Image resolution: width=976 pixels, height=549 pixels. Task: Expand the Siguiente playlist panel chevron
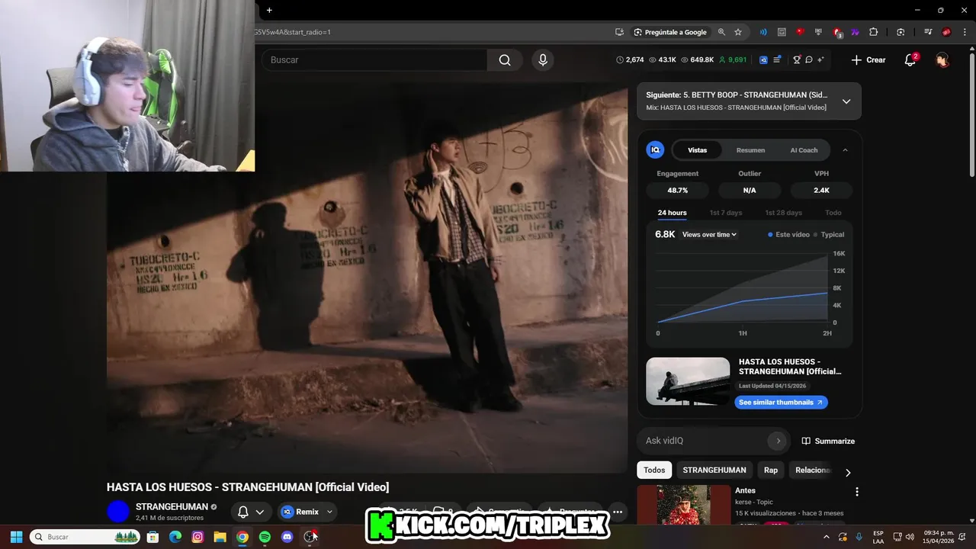[x=846, y=101]
